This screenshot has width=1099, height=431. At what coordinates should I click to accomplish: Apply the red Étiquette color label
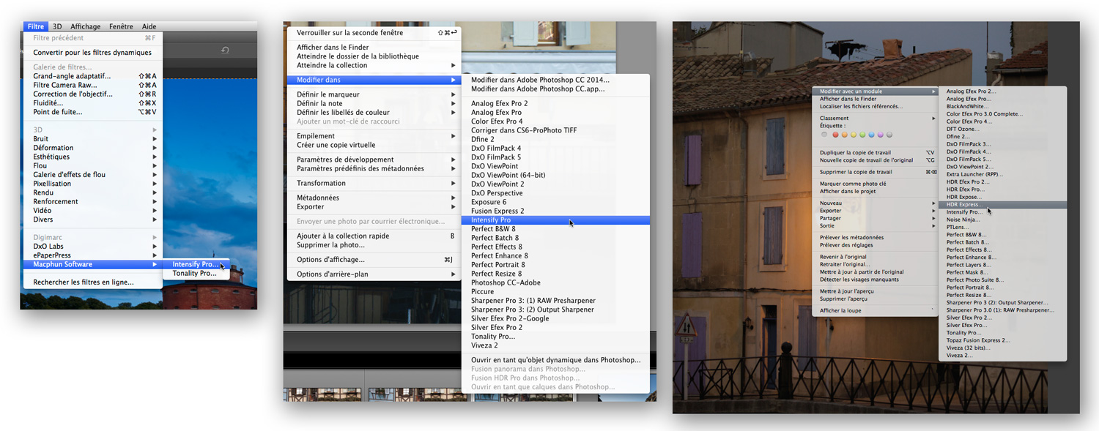pos(835,135)
